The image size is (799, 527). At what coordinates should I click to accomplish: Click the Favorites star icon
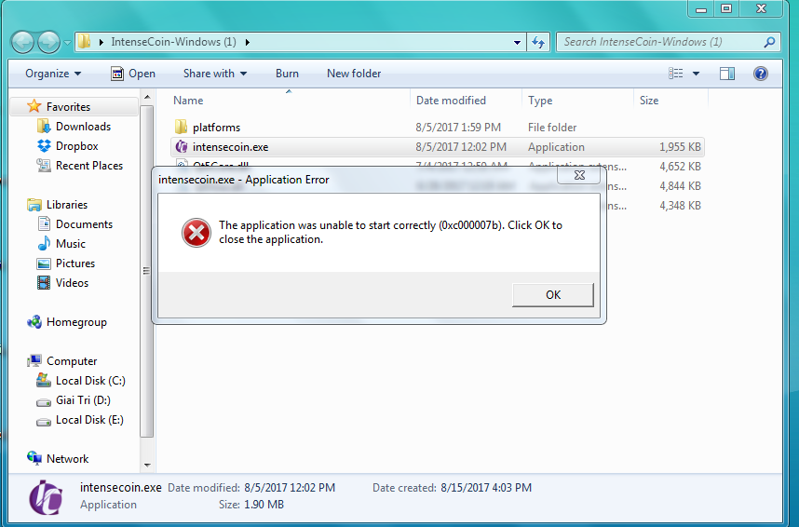[34, 106]
